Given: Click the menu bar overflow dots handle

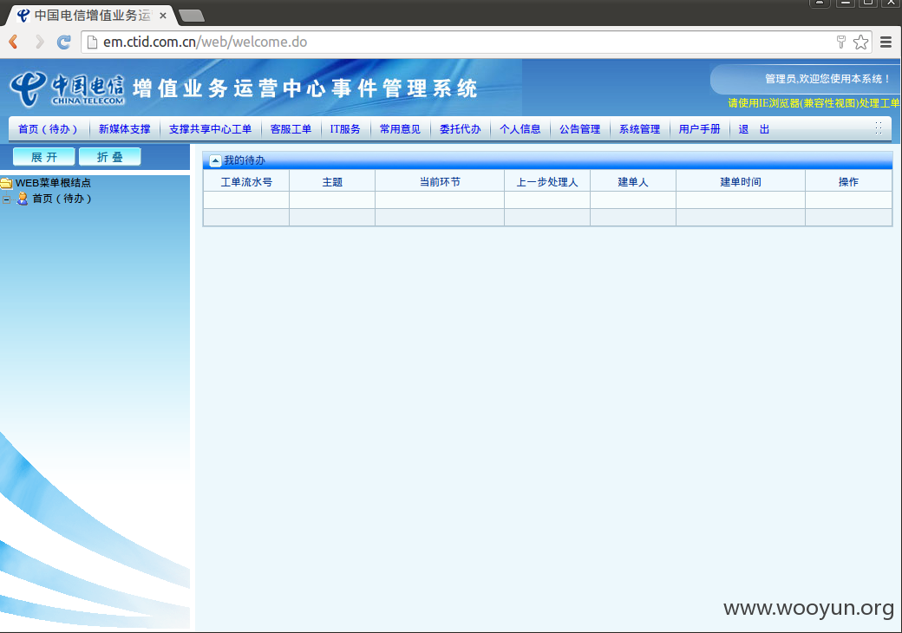Looking at the screenshot, I should [879, 128].
